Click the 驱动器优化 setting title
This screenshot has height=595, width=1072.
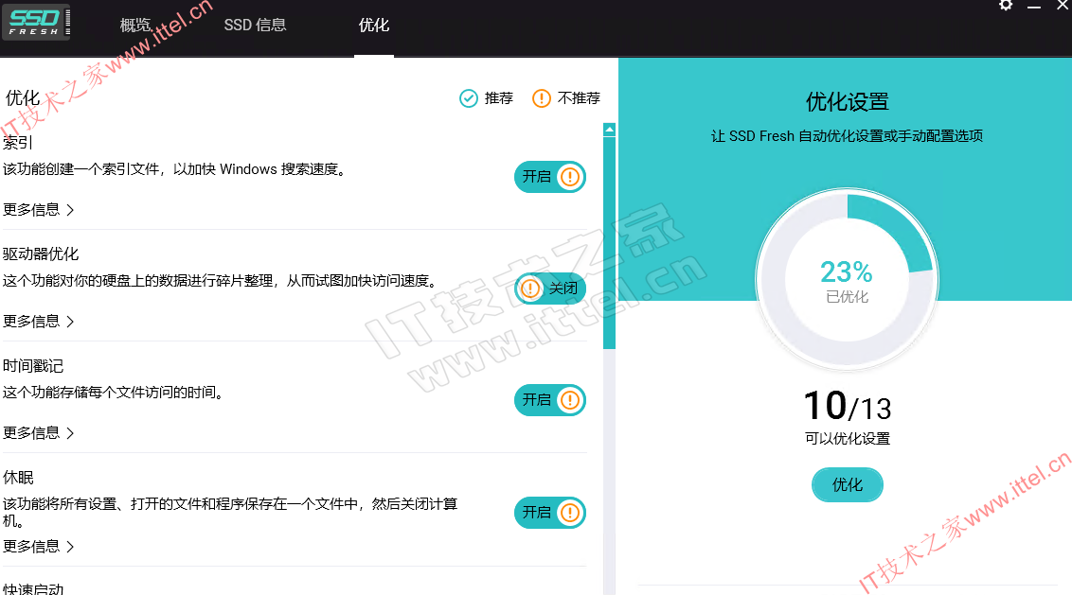tap(41, 254)
